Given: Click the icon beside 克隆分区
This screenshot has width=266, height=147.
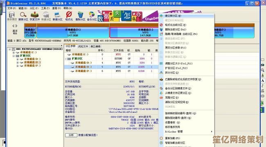Looking at the screenshot, I should [161, 98].
